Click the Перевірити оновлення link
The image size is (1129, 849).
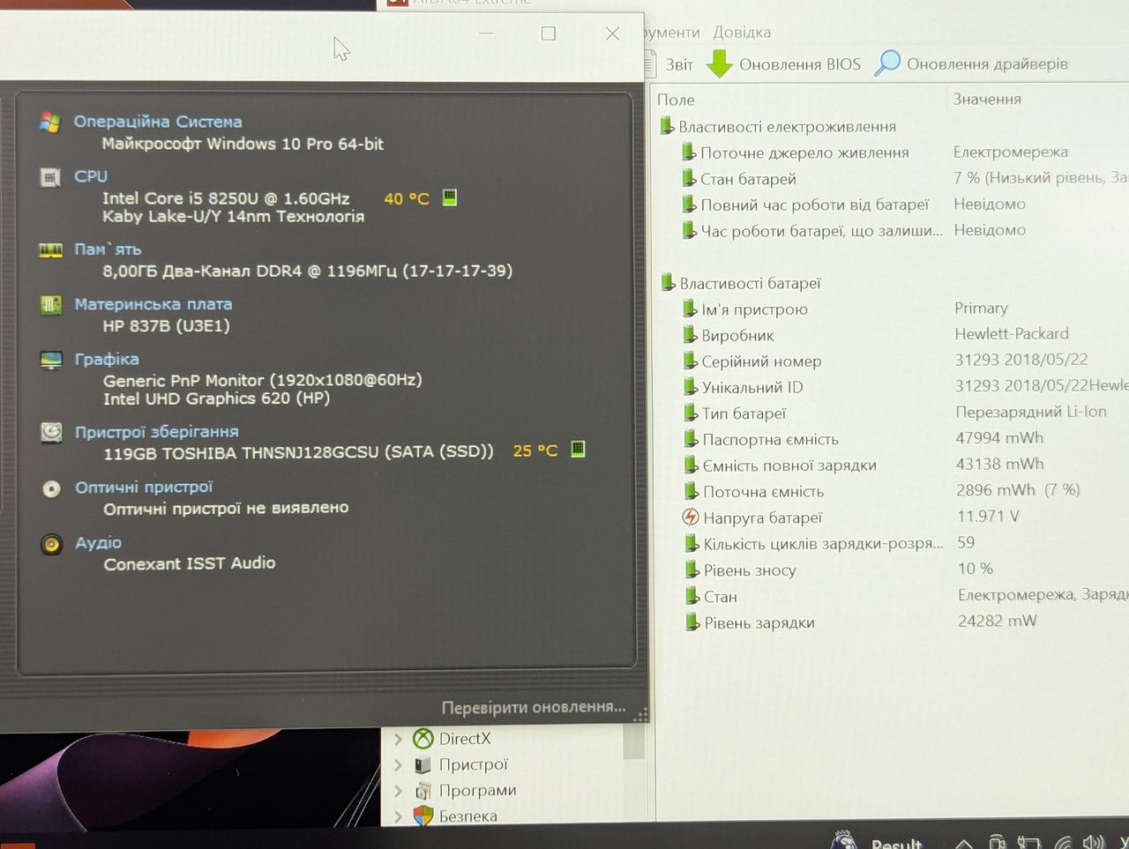[534, 707]
